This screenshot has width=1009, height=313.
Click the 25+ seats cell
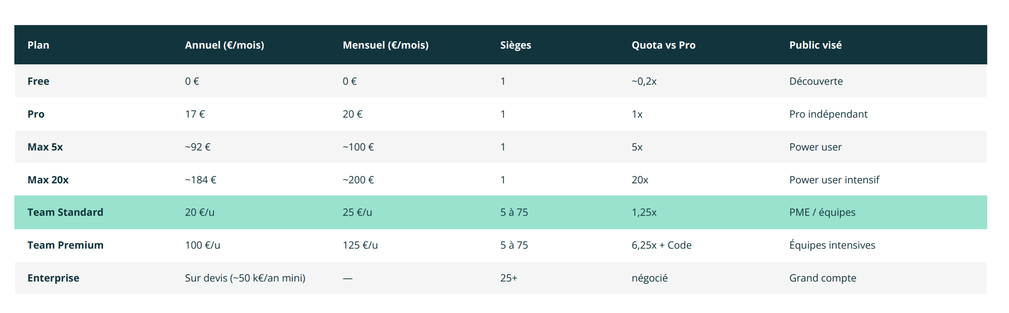(508, 278)
